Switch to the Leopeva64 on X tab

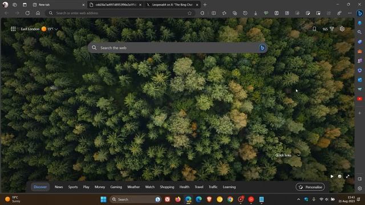point(172,5)
